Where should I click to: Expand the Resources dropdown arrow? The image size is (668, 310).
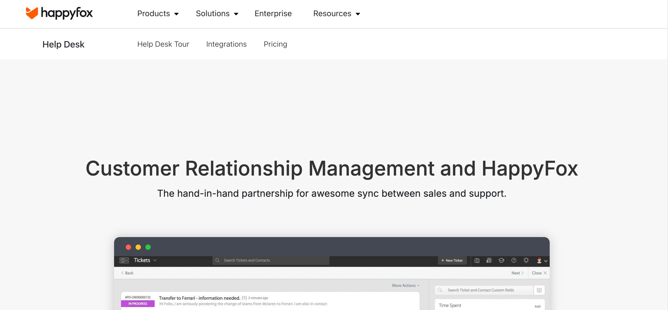(x=358, y=14)
